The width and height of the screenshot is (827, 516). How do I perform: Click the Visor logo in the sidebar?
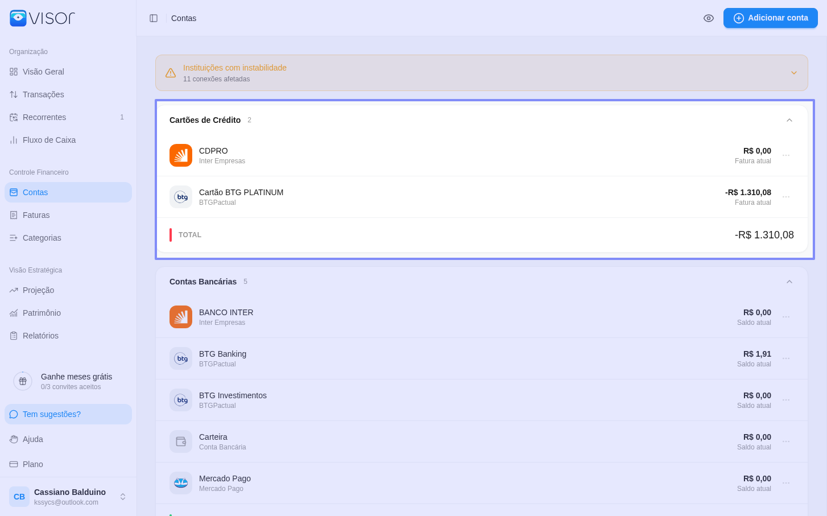(42, 18)
